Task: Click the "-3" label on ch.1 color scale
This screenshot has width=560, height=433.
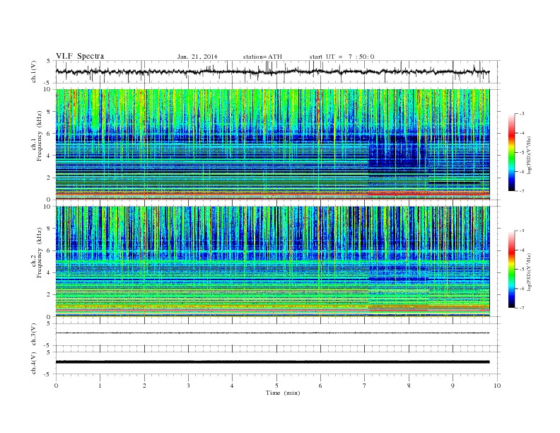Action: (x=522, y=114)
